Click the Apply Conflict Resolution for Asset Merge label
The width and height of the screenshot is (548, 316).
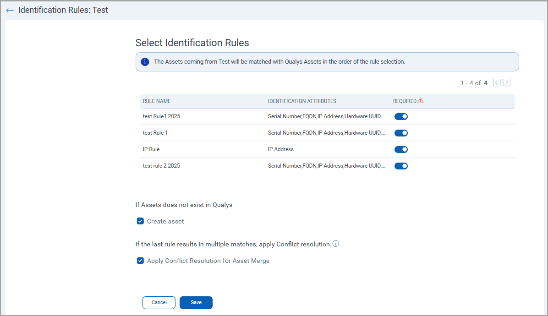(208, 261)
